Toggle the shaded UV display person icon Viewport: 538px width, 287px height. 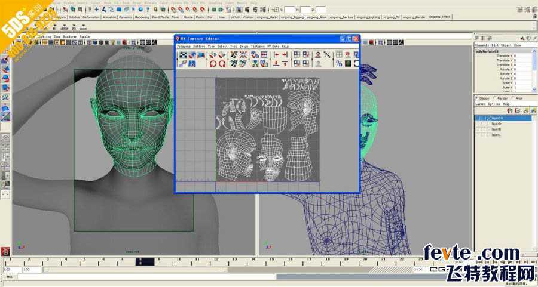click(x=318, y=55)
